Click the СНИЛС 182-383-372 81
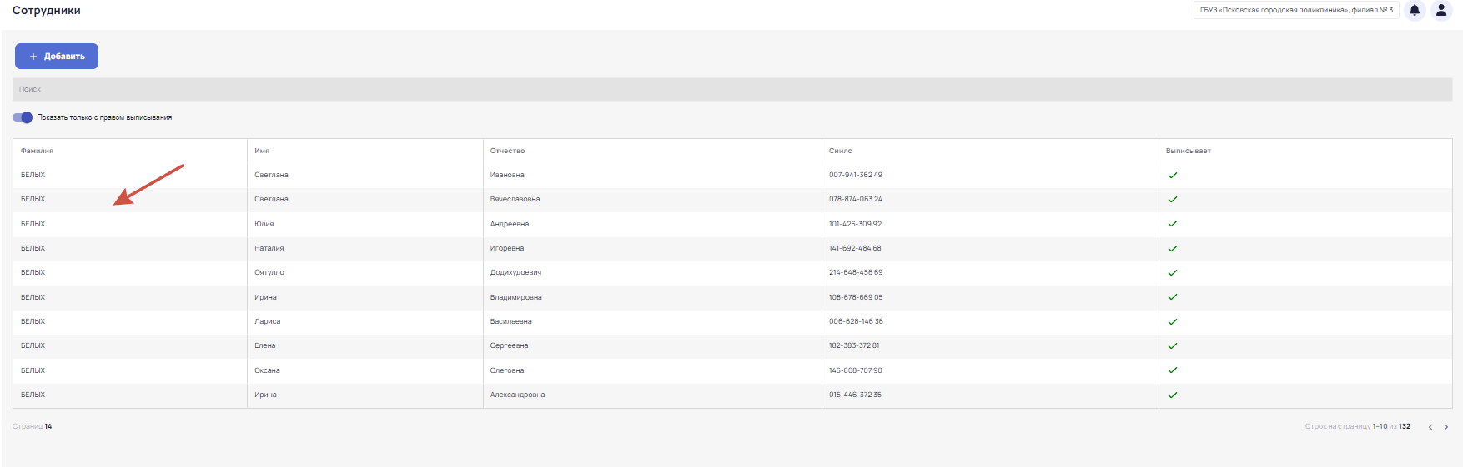This screenshot has height=467, width=1463. click(x=854, y=345)
